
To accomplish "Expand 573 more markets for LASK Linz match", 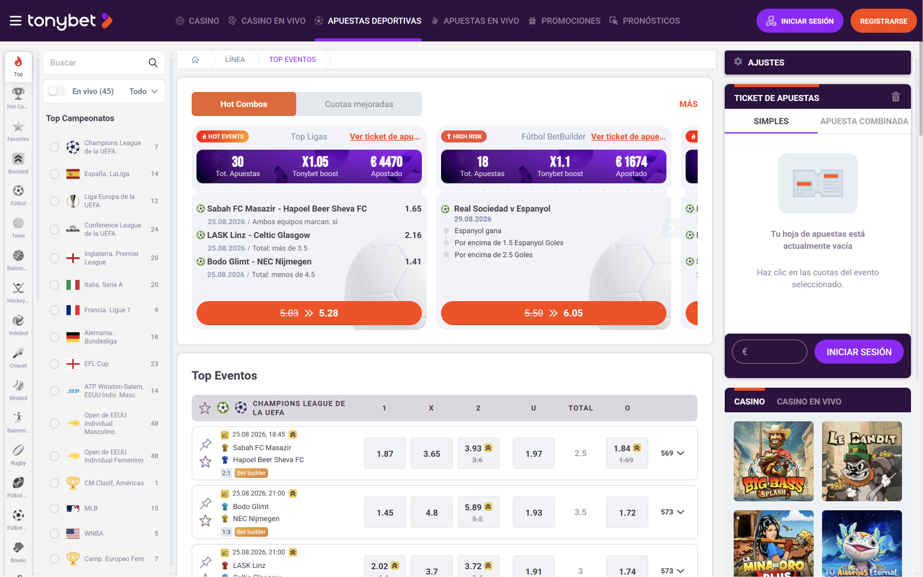I will point(672,571).
